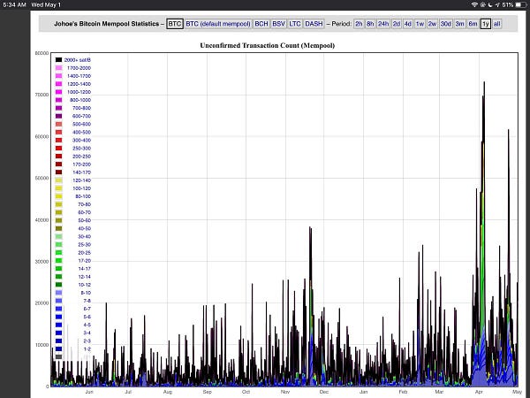Set period to 4d
The height and width of the screenshot is (398, 530).
408,24
